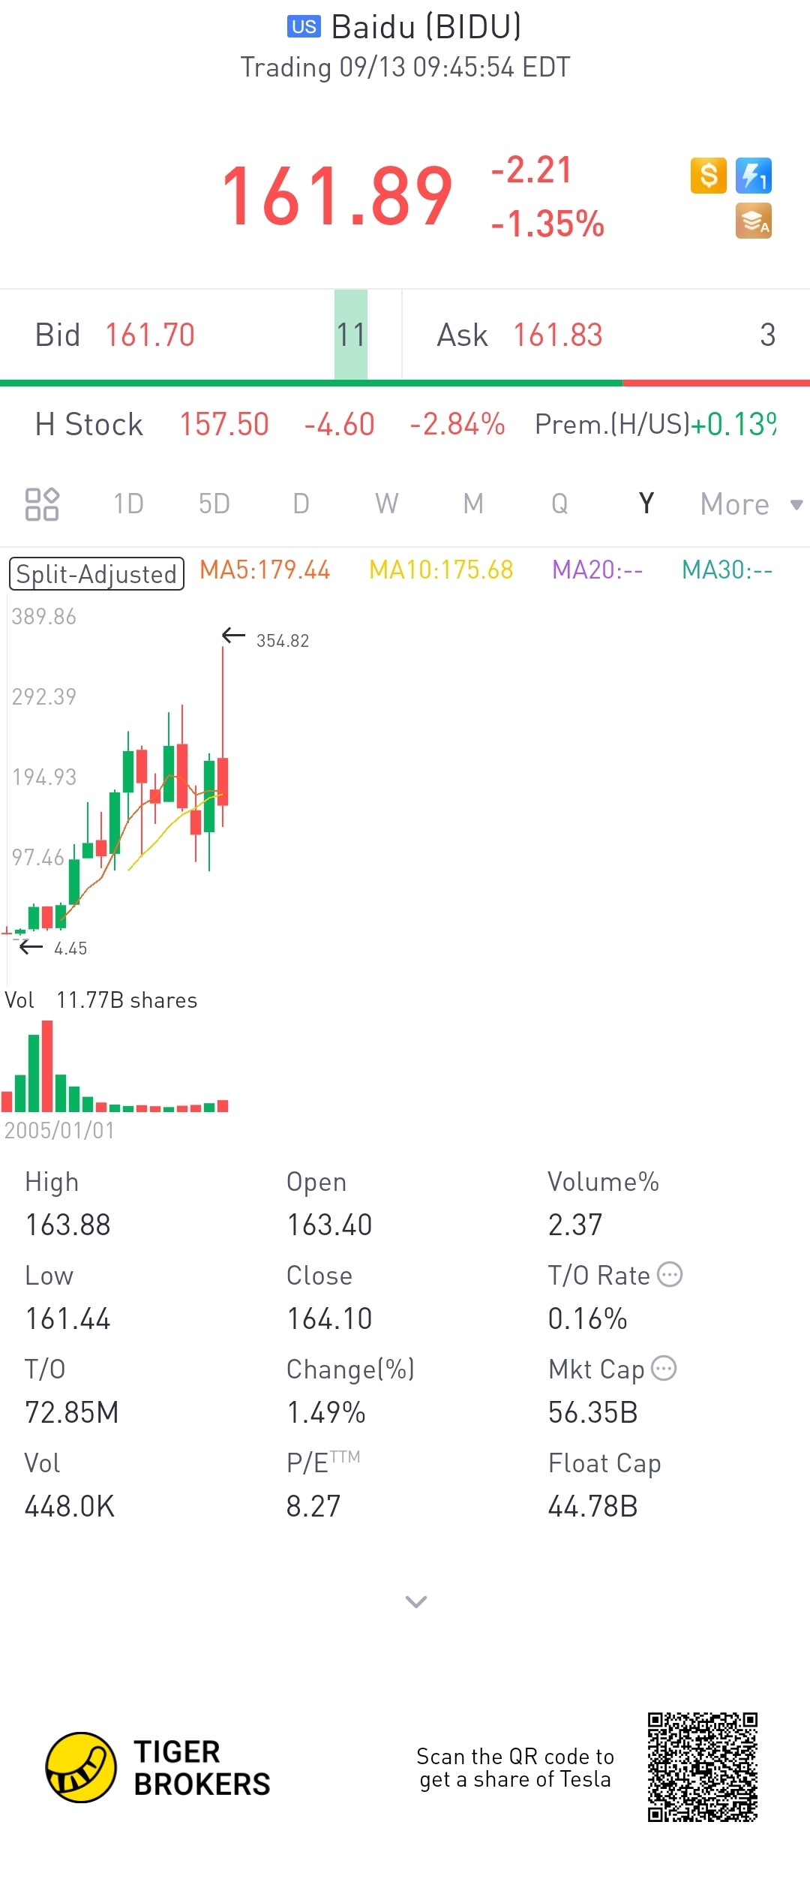Tap the bid/ask ratio bar

coord(405,383)
